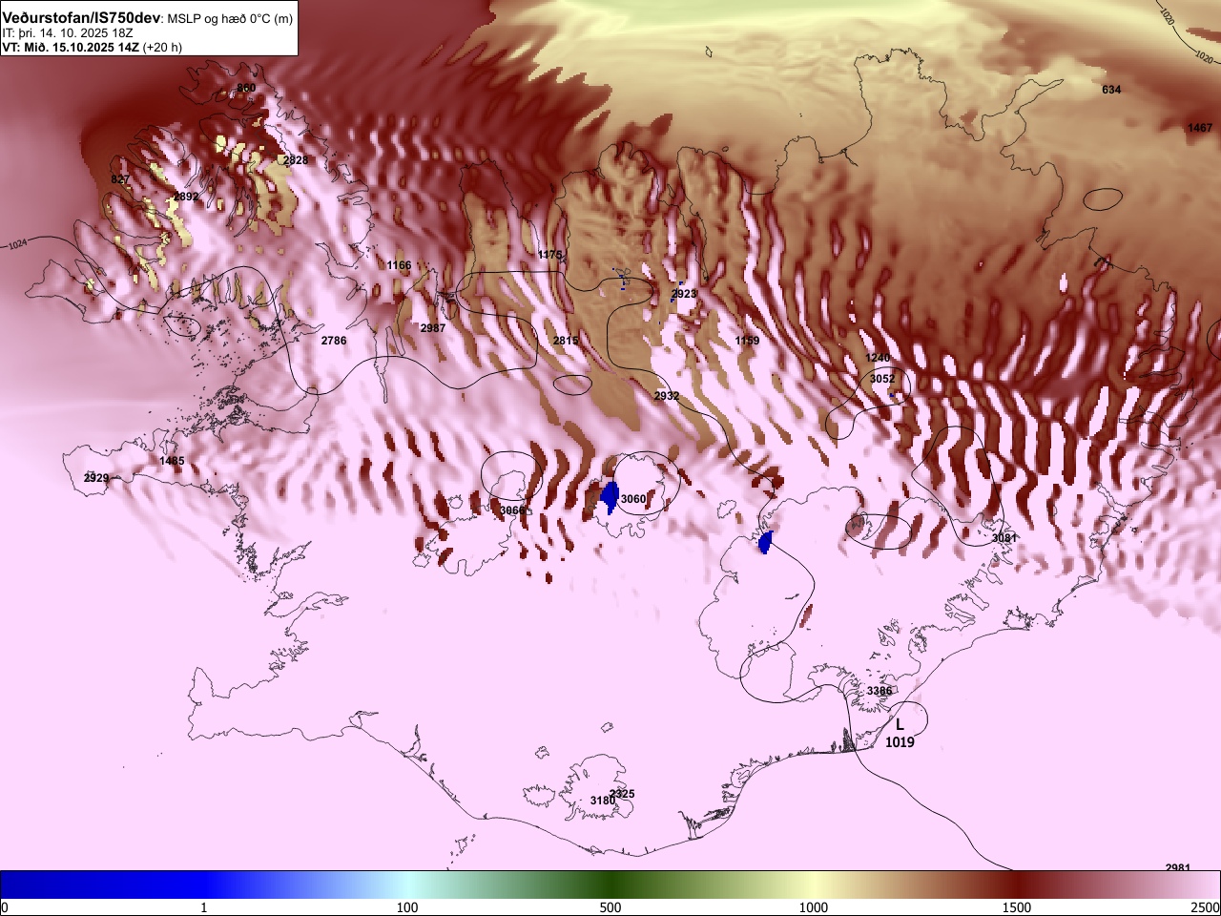Screen dimensions: 1221x916
Task: Click the height value '3060' beside the blue patch
Action: coord(633,499)
